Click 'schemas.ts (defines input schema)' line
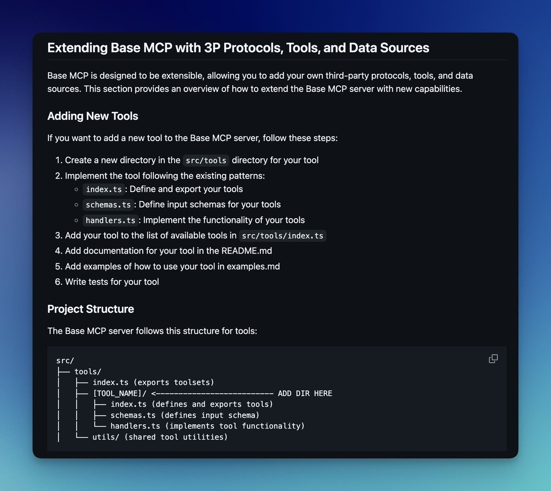The image size is (551, 491). pyautogui.click(x=185, y=415)
